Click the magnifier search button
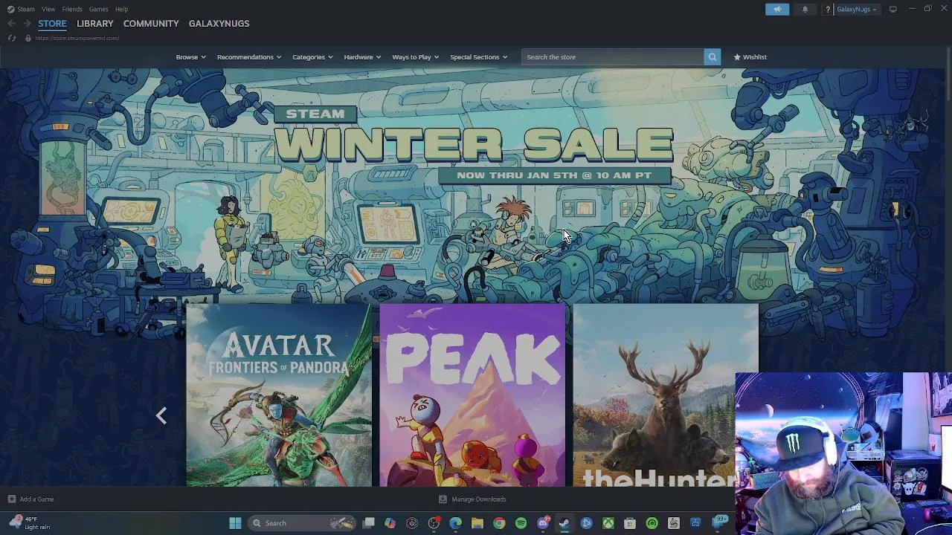The width and height of the screenshot is (952, 535). click(x=712, y=57)
